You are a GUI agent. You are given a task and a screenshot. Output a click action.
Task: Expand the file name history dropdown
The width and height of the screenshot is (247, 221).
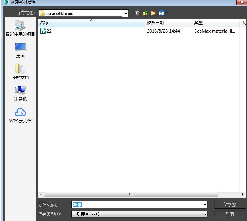205,205
